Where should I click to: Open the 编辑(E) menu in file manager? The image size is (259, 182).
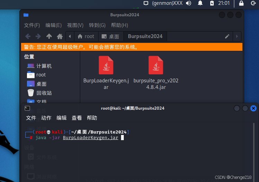pyautogui.click(x=54, y=25)
